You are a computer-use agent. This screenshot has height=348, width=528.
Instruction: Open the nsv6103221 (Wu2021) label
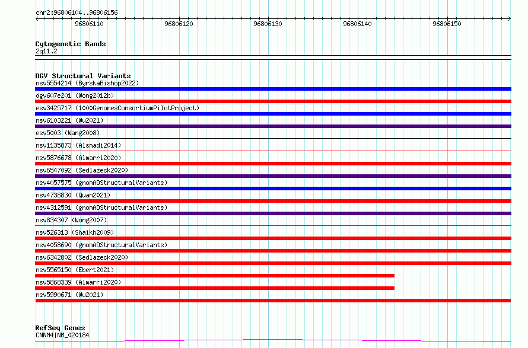click(x=69, y=120)
